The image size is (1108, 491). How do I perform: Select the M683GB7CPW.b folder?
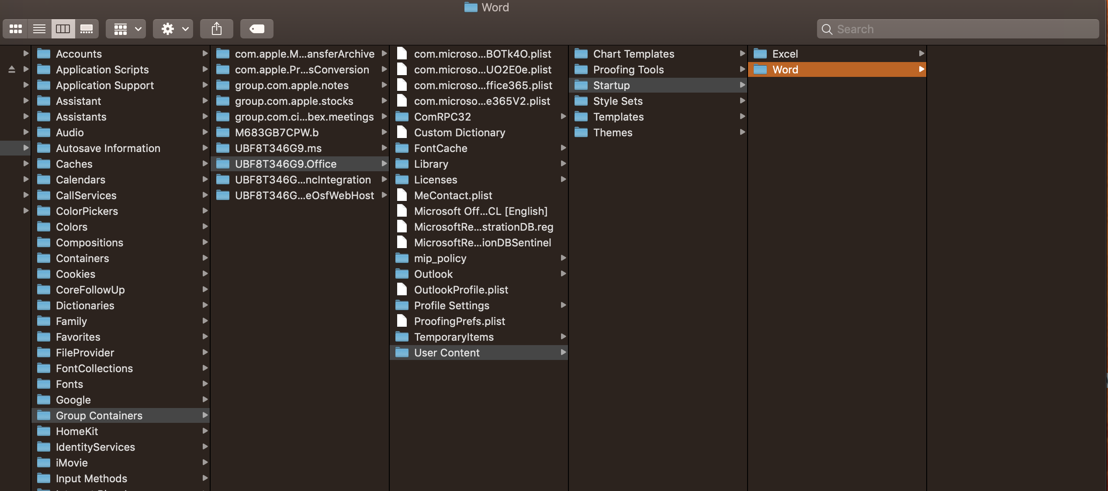300,132
